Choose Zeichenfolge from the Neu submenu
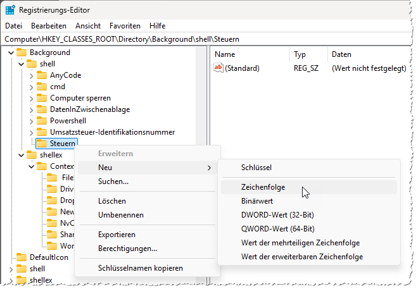 [263, 187]
